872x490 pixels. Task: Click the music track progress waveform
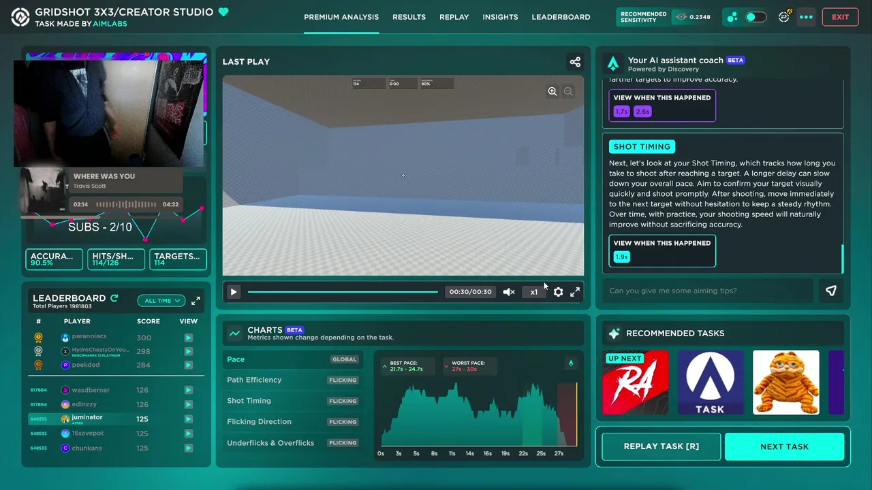126,204
